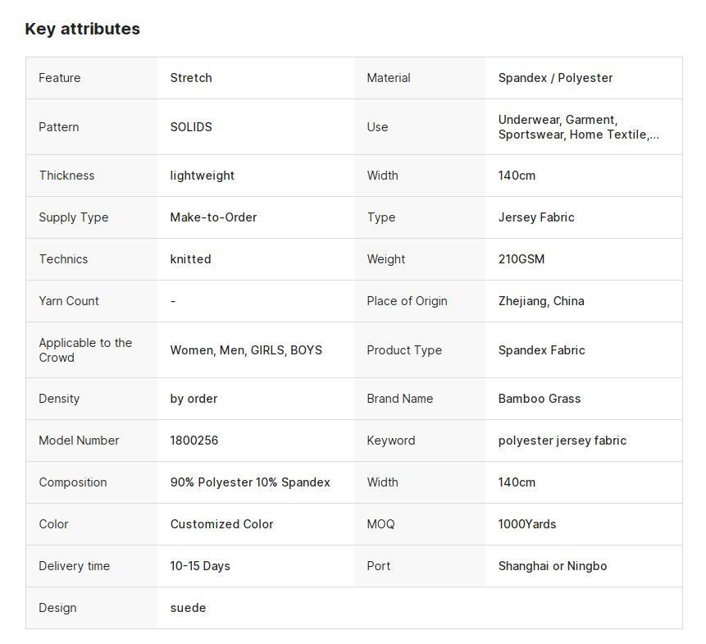Click the lightweight thickness value
This screenshot has width=706, height=644.
(203, 176)
